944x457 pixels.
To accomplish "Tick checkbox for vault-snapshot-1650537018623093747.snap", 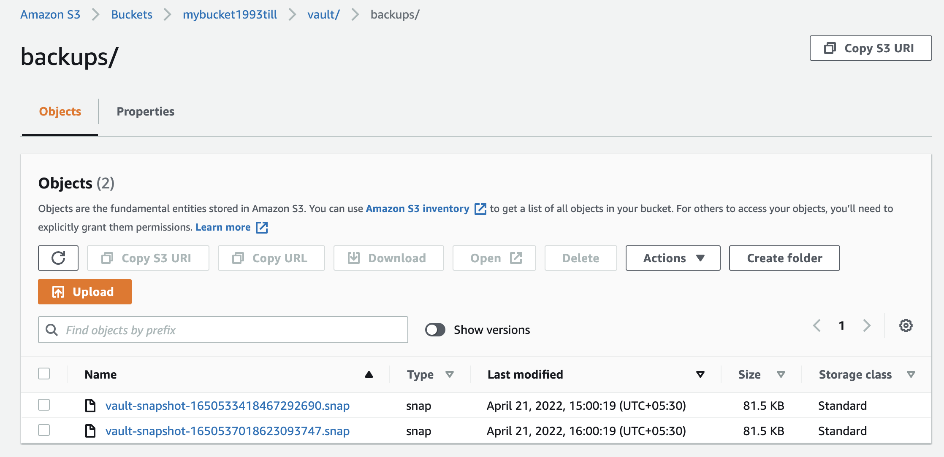I will point(44,430).
